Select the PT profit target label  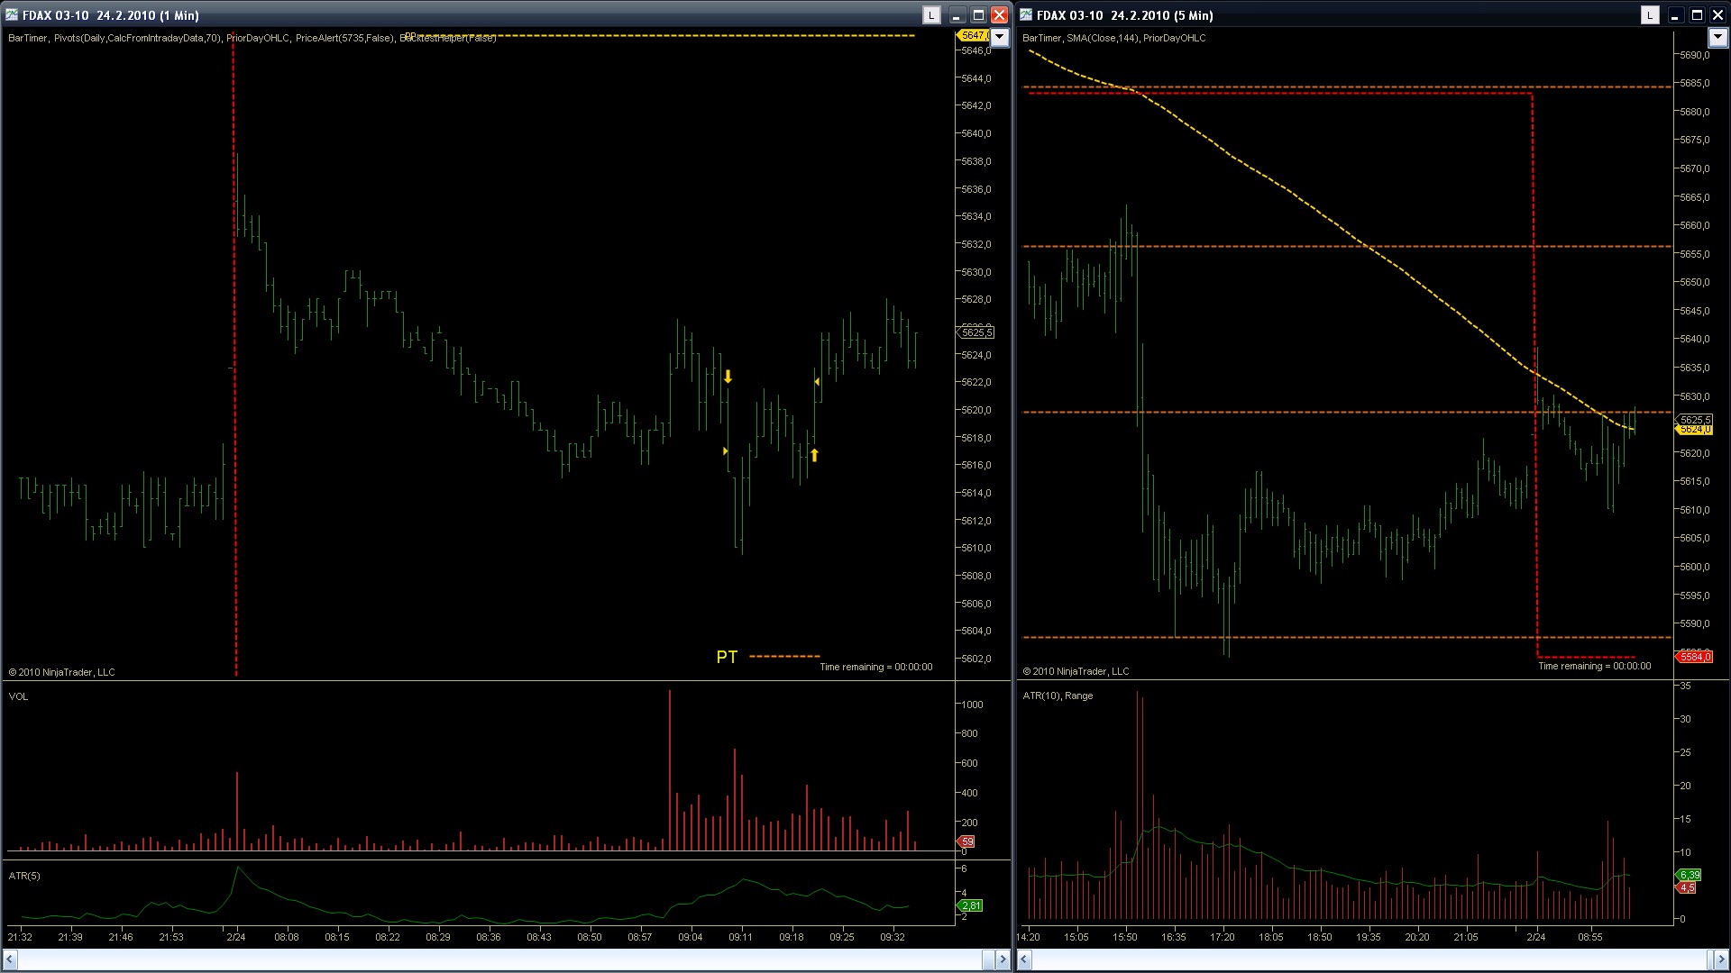click(727, 658)
